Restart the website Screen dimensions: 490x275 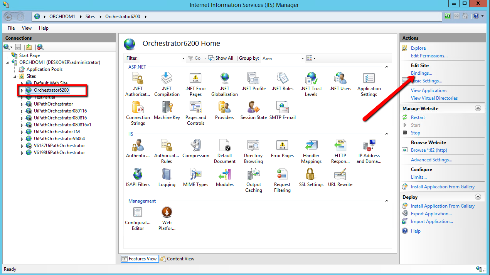click(x=418, y=117)
